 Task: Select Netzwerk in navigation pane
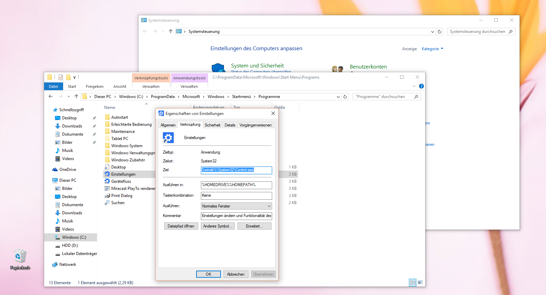tap(68, 264)
